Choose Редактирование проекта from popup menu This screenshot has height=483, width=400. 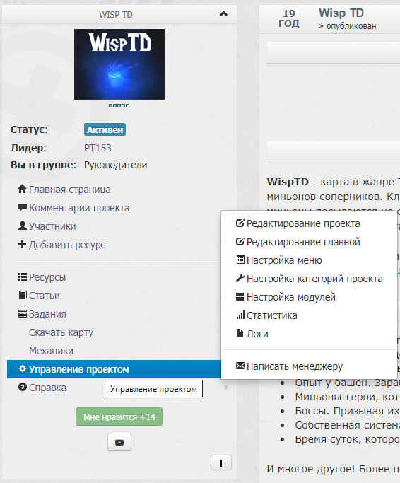[303, 223]
